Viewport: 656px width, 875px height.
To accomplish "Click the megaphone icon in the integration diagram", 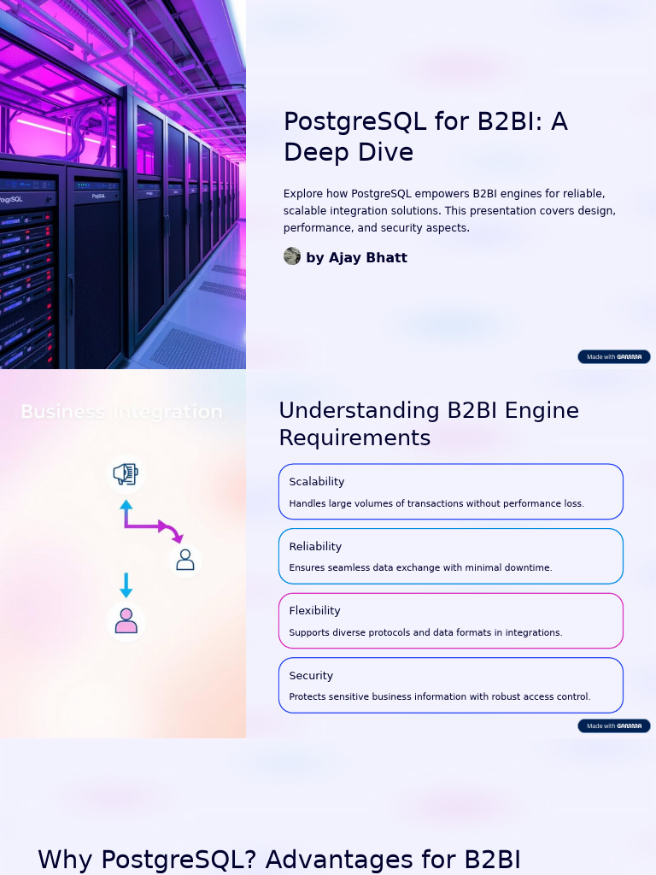I will click(x=126, y=473).
